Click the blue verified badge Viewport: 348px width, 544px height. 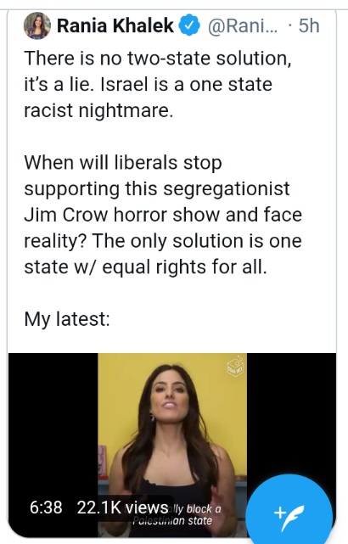pyautogui.click(x=189, y=25)
